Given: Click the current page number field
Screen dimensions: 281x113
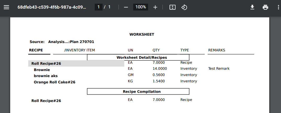Looking at the screenshot, I should tap(99, 7).
